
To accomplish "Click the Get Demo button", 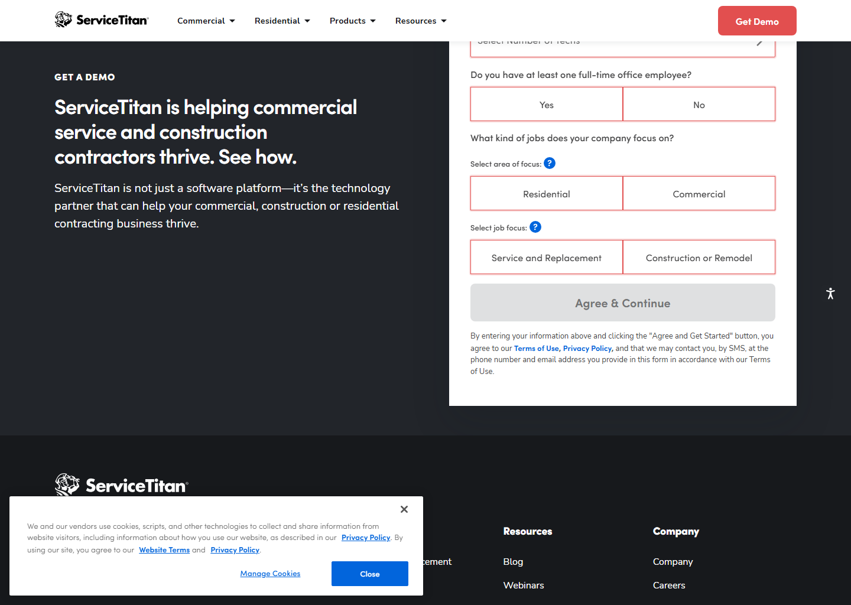I will click(757, 21).
